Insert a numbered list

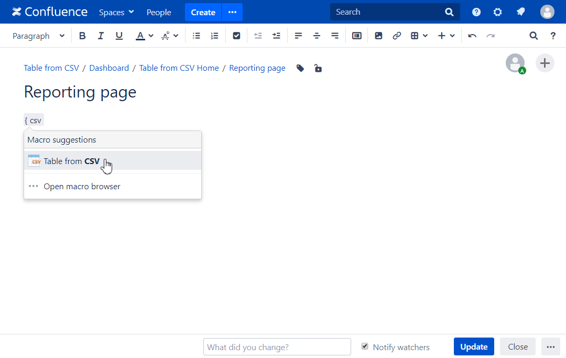point(214,36)
